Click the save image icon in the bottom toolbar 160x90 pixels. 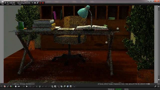64,86
